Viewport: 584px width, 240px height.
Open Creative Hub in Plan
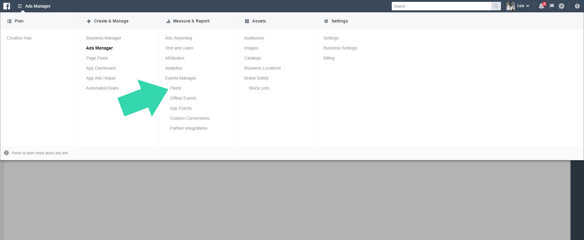point(19,38)
